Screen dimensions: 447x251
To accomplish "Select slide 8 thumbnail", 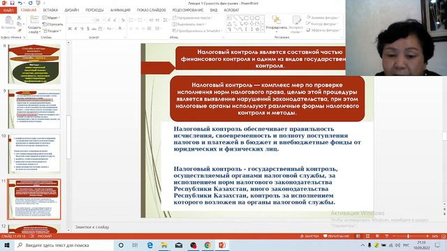I will (34, 64).
